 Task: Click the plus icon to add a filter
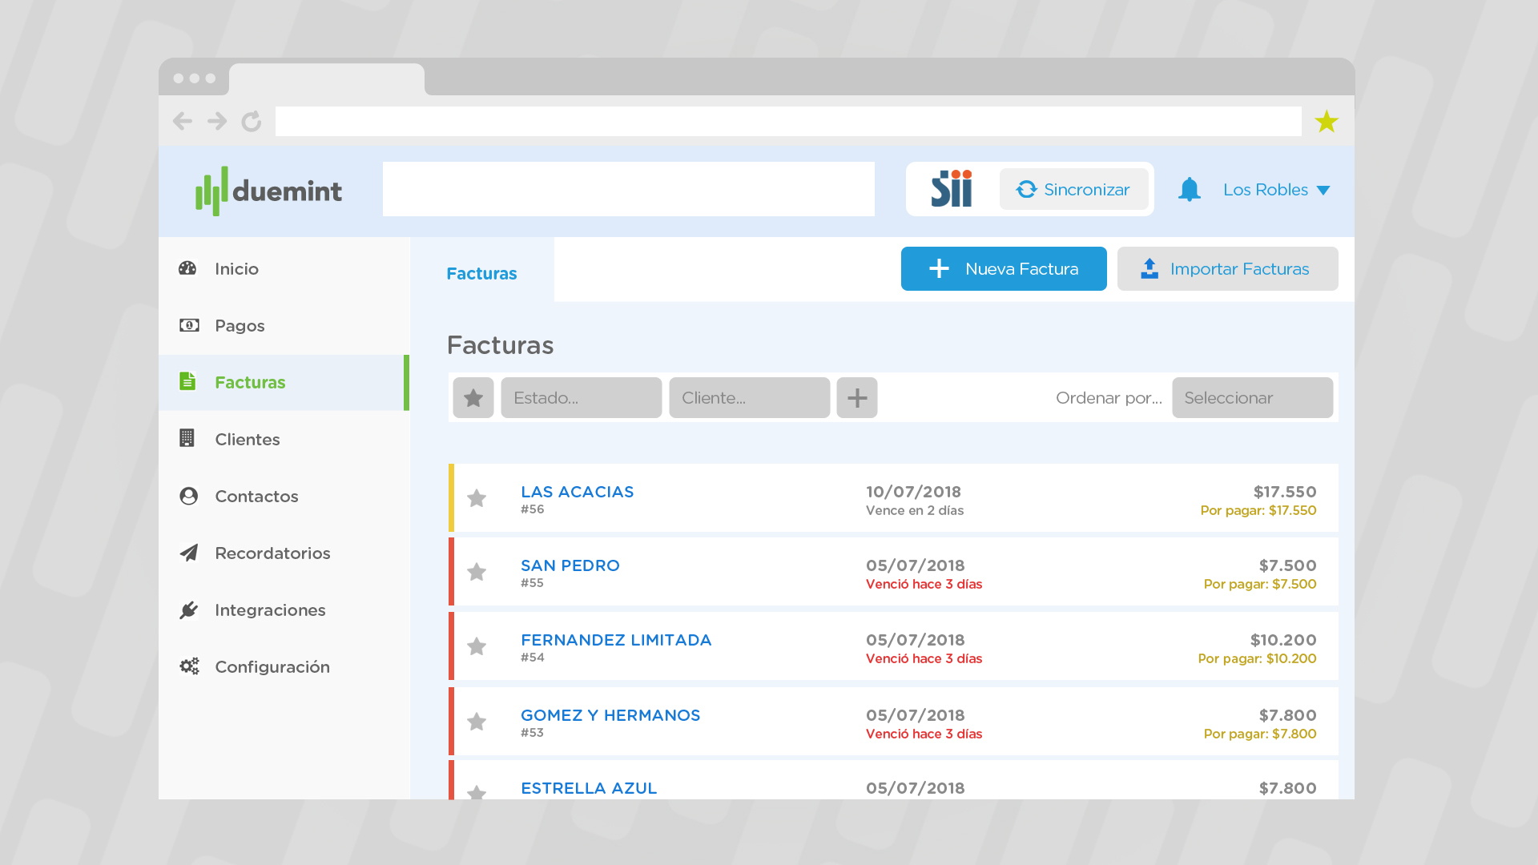pyautogui.click(x=857, y=398)
